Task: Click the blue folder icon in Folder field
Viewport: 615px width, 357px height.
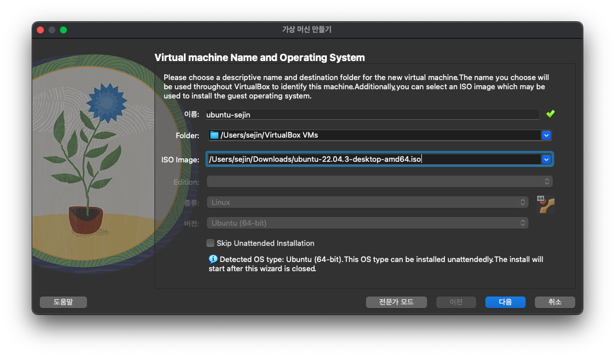Action: click(x=214, y=135)
